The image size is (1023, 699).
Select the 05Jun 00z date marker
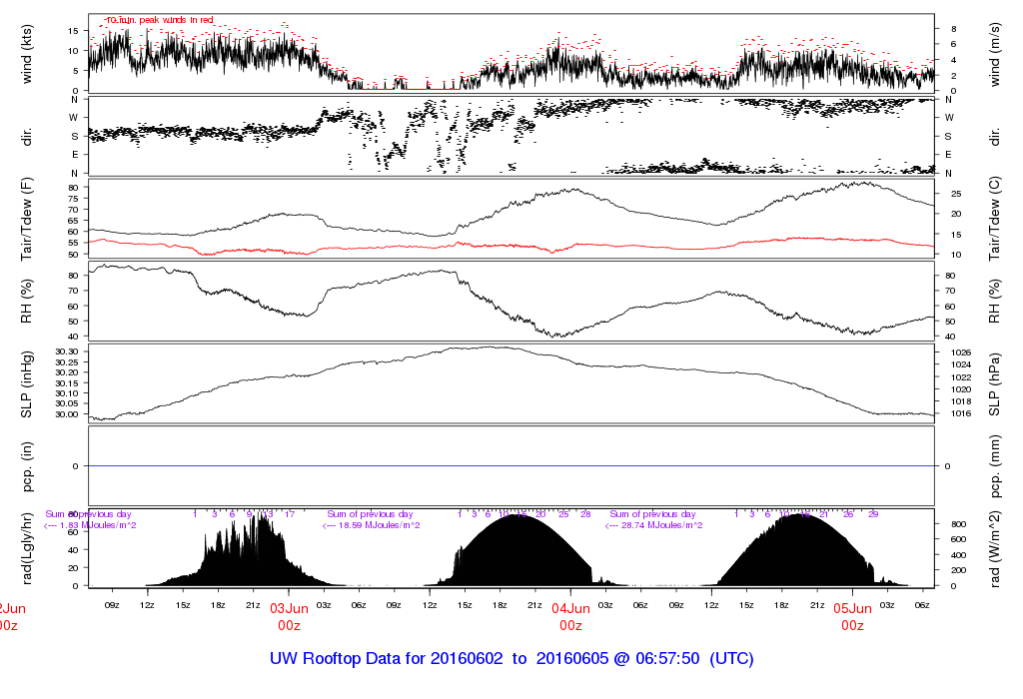pyautogui.click(x=852, y=616)
